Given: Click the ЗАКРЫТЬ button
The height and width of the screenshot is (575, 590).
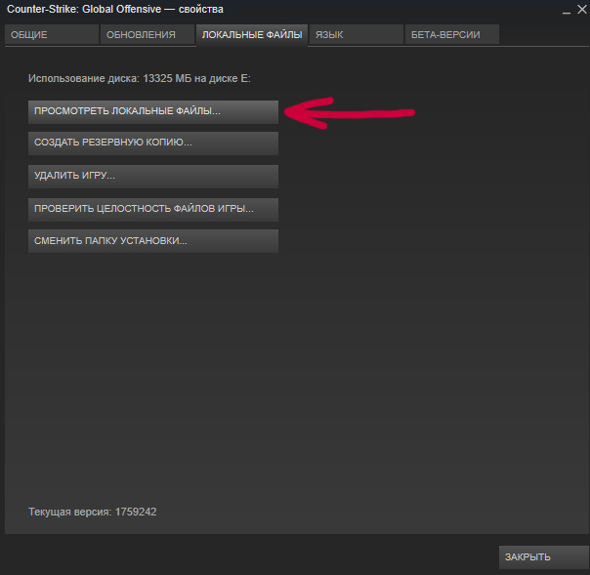Looking at the screenshot, I should pyautogui.click(x=544, y=557).
